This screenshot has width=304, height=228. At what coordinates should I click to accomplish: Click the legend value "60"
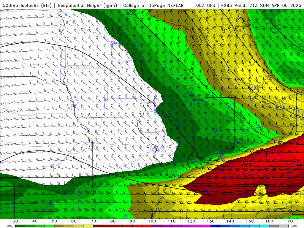click(x=74, y=221)
